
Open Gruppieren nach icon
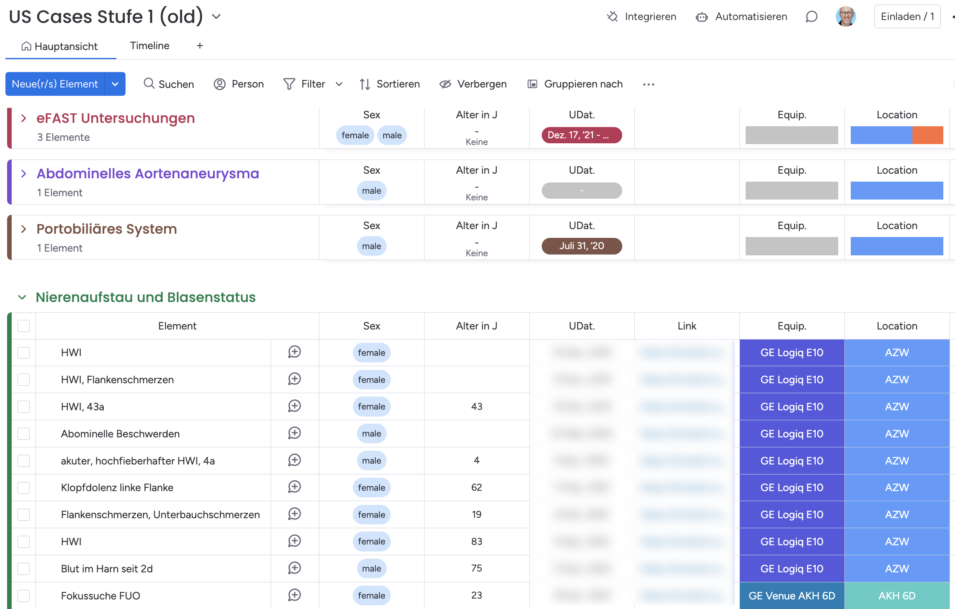[532, 84]
